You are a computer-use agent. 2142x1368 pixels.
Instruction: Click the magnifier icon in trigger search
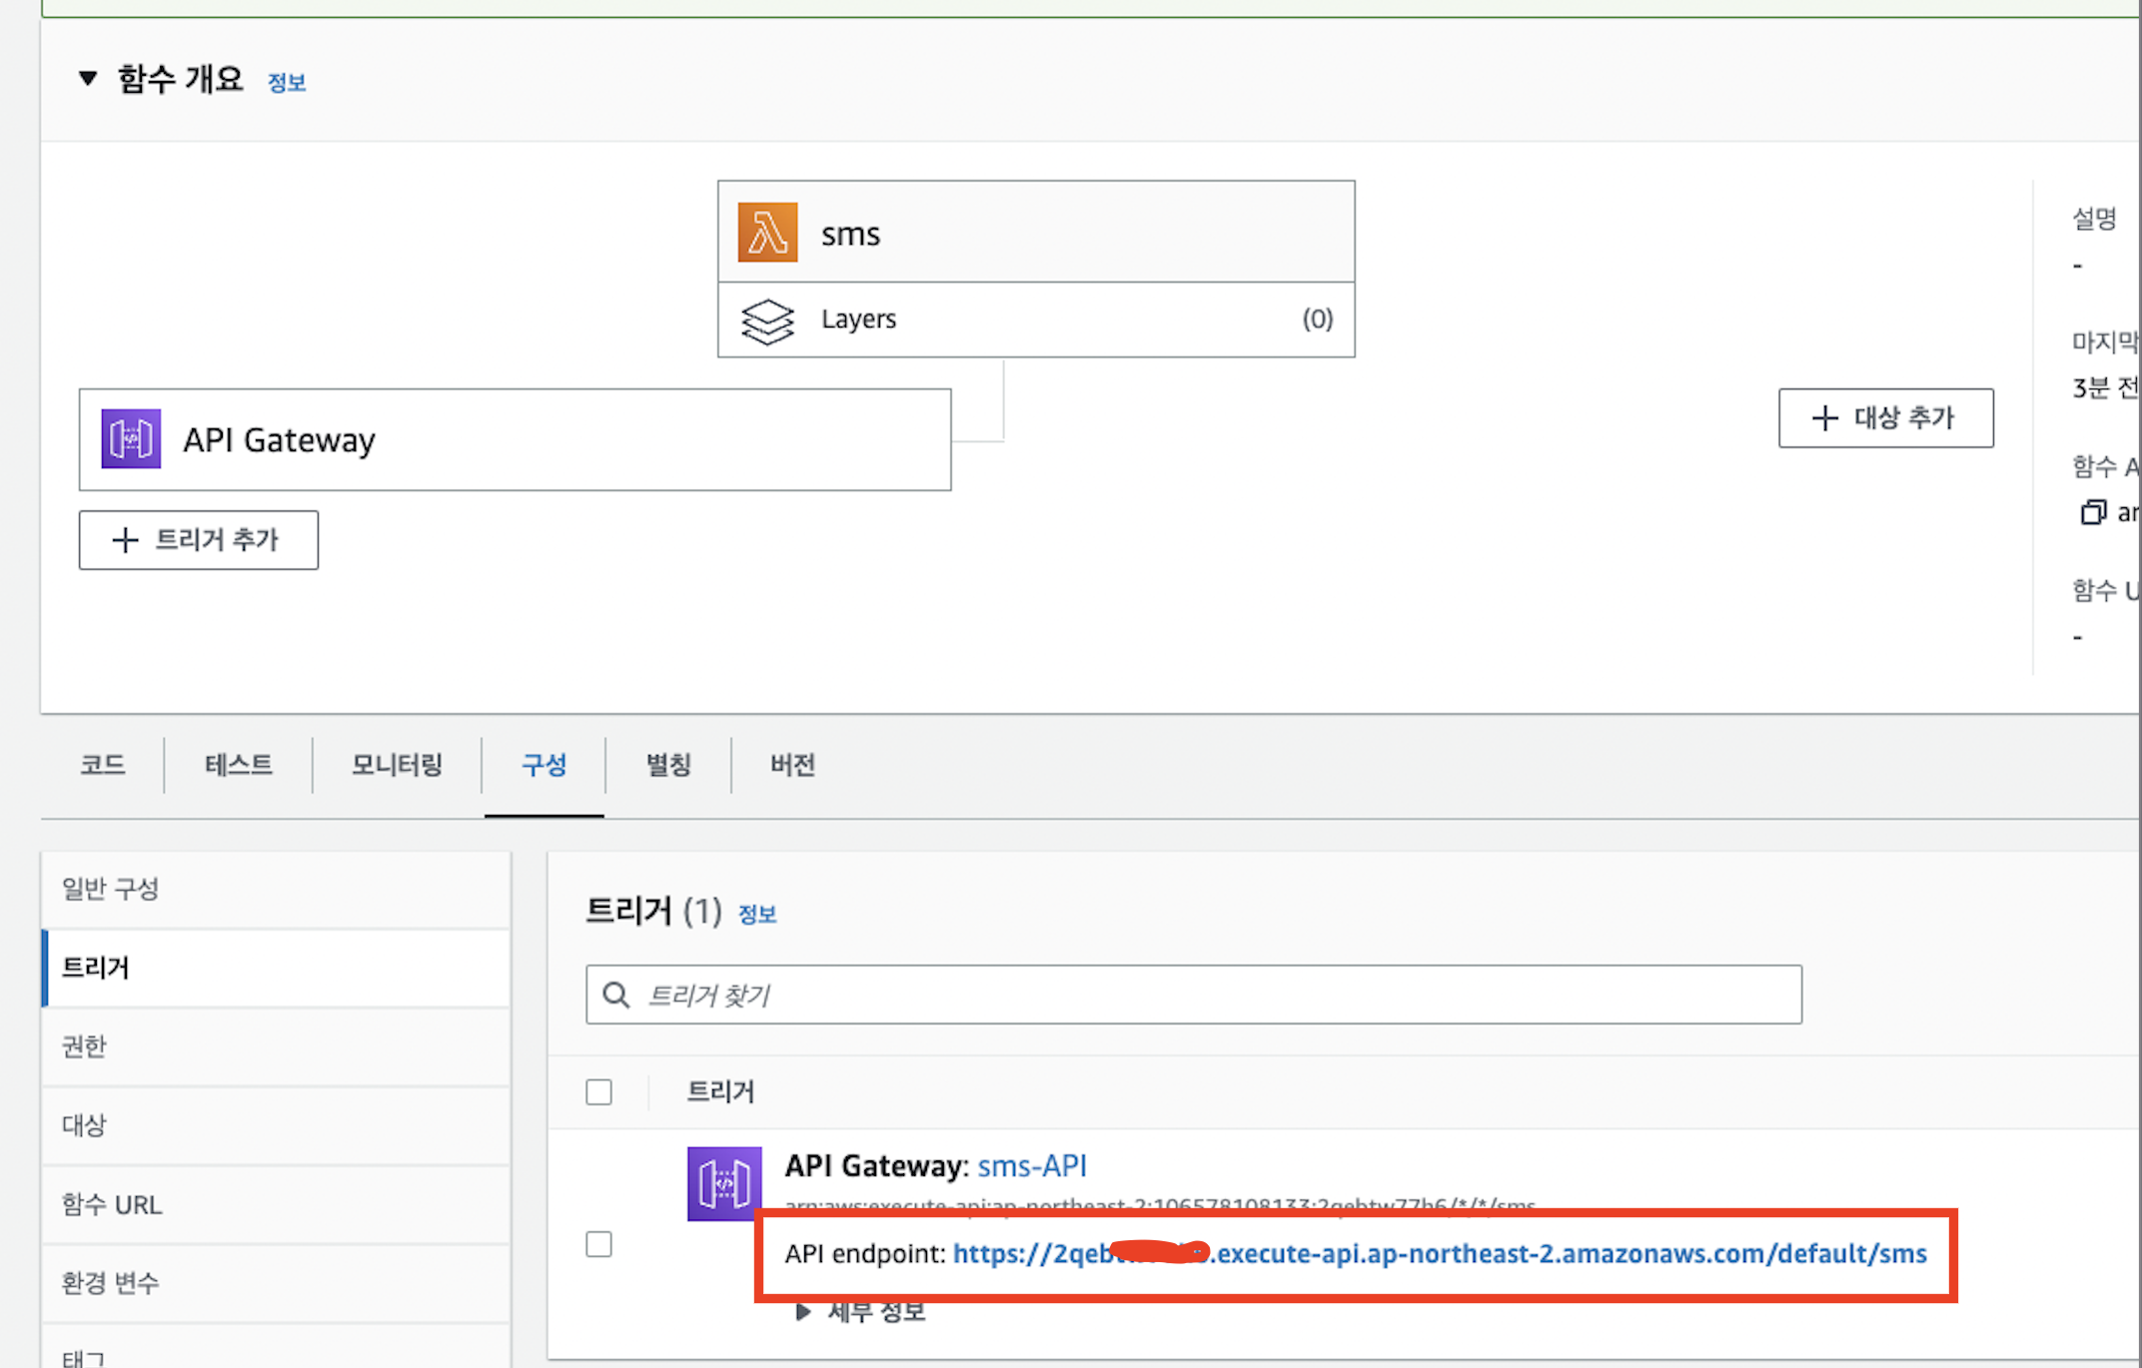[x=616, y=996]
